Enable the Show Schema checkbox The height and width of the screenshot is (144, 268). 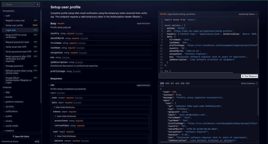[257, 84]
